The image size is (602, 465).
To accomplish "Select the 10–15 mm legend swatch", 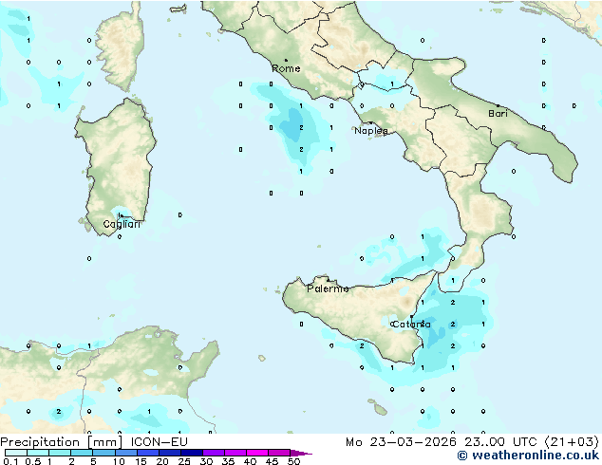I will click(x=126, y=453).
